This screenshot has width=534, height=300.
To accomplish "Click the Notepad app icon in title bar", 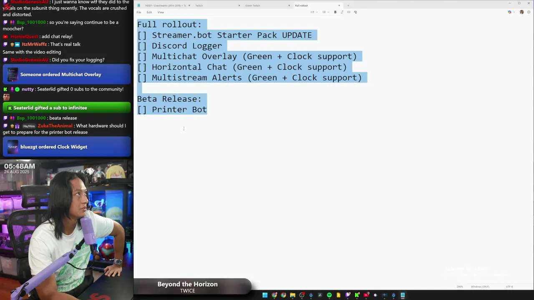I will coord(139,5).
